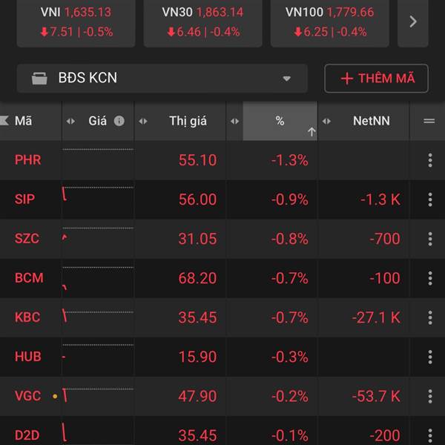The width and height of the screenshot is (445, 445).
Task: Expand the BĐS KCN watchlist dropdown
Action: click(286, 79)
